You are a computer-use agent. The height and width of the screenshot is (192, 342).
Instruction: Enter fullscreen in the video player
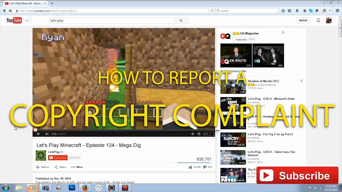point(212,134)
